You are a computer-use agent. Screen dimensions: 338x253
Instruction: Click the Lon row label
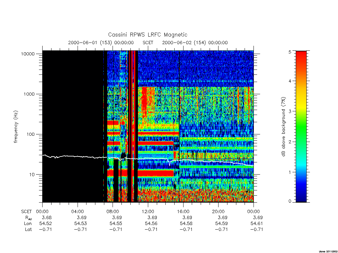click(x=28, y=224)
